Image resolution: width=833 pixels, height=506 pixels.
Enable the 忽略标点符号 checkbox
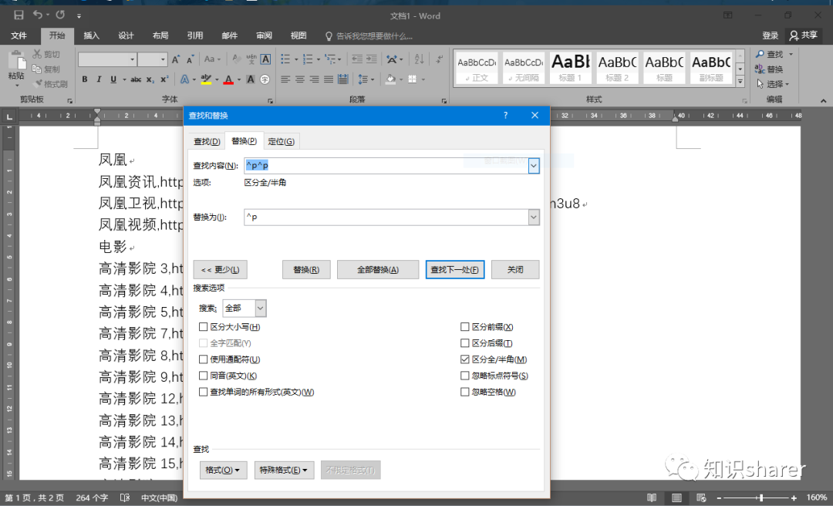(465, 376)
